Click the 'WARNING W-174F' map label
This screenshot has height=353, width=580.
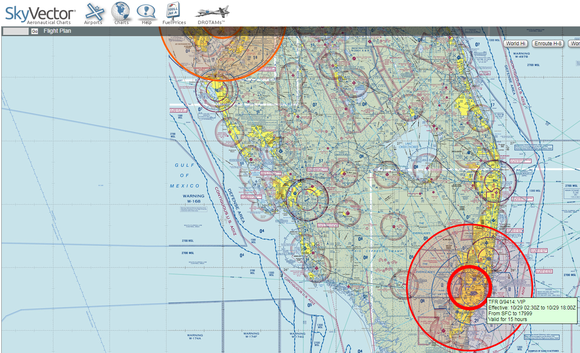pos(251,335)
